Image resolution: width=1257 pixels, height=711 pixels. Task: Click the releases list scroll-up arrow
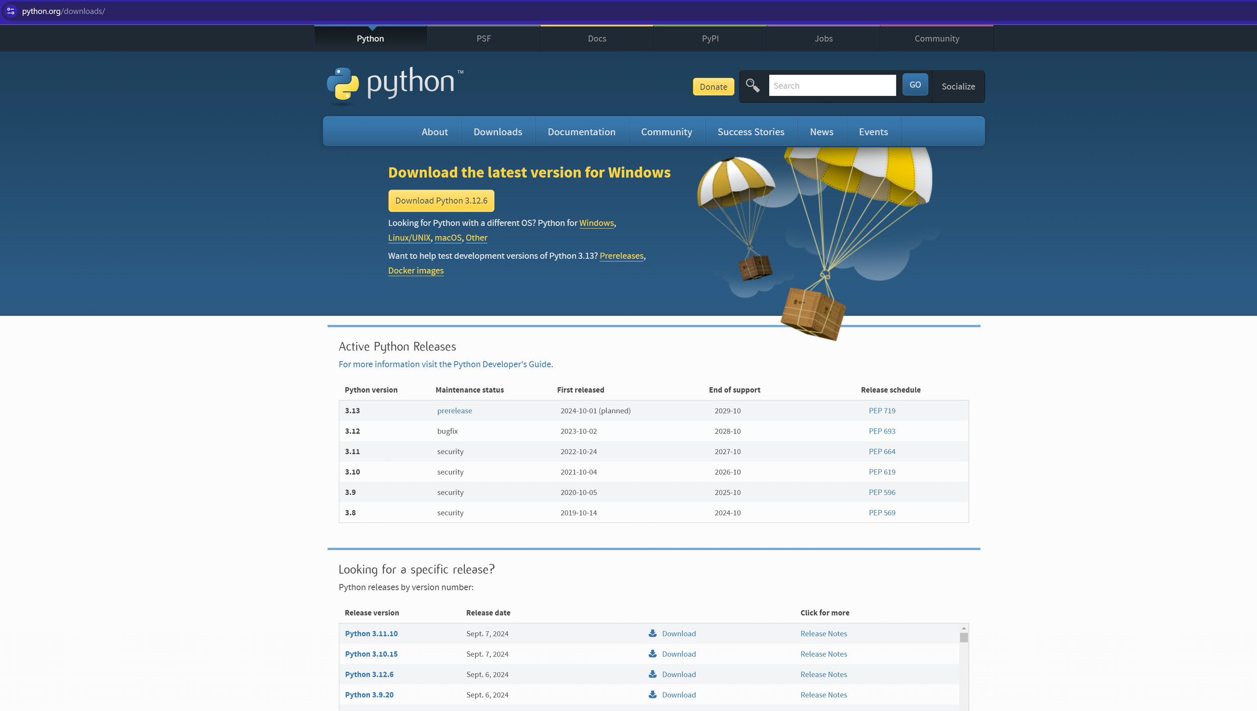coord(963,628)
